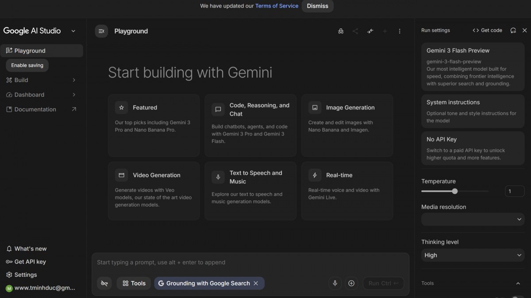Remove Grounding with Google Search chip

click(256, 283)
